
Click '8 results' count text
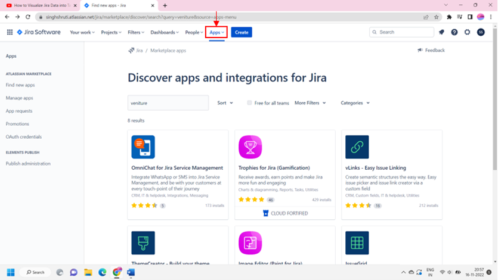136,120
